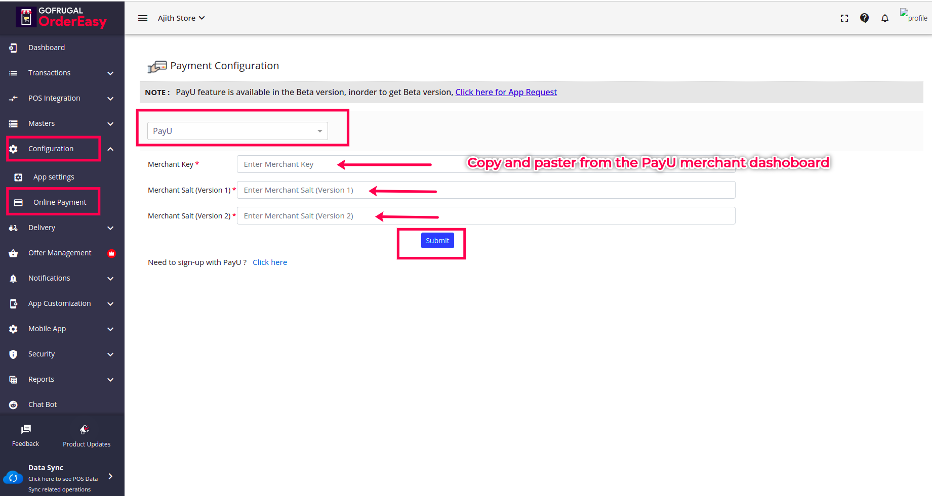Image resolution: width=932 pixels, height=496 pixels.
Task: Open Chat Bot menu item
Action: coord(43,404)
